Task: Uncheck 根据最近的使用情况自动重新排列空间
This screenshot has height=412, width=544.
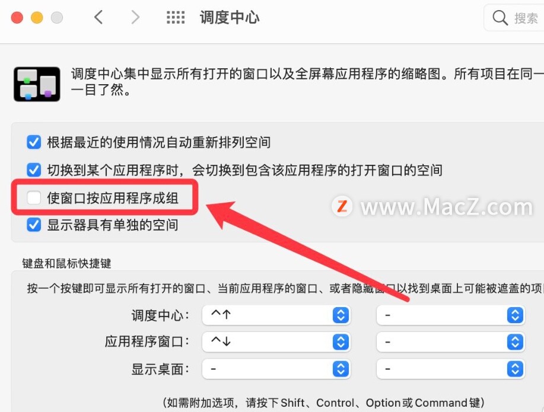Action: [x=34, y=142]
